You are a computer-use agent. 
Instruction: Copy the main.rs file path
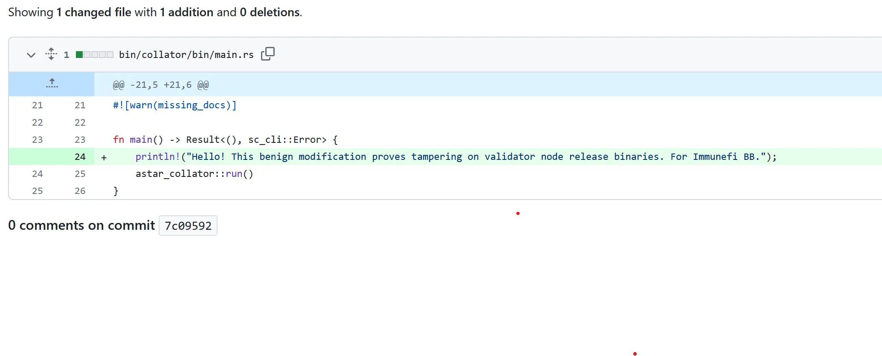(267, 54)
